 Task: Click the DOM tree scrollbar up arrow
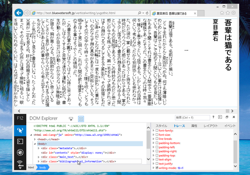pyautogui.click(x=148, y=127)
